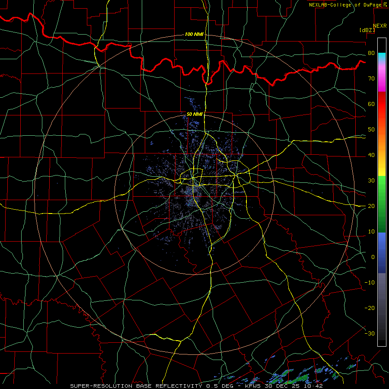The image size is (389, 389).
Task: Click the "NEXLAB-College of DuPage" credit text
Action: click(x=345, y=5)
